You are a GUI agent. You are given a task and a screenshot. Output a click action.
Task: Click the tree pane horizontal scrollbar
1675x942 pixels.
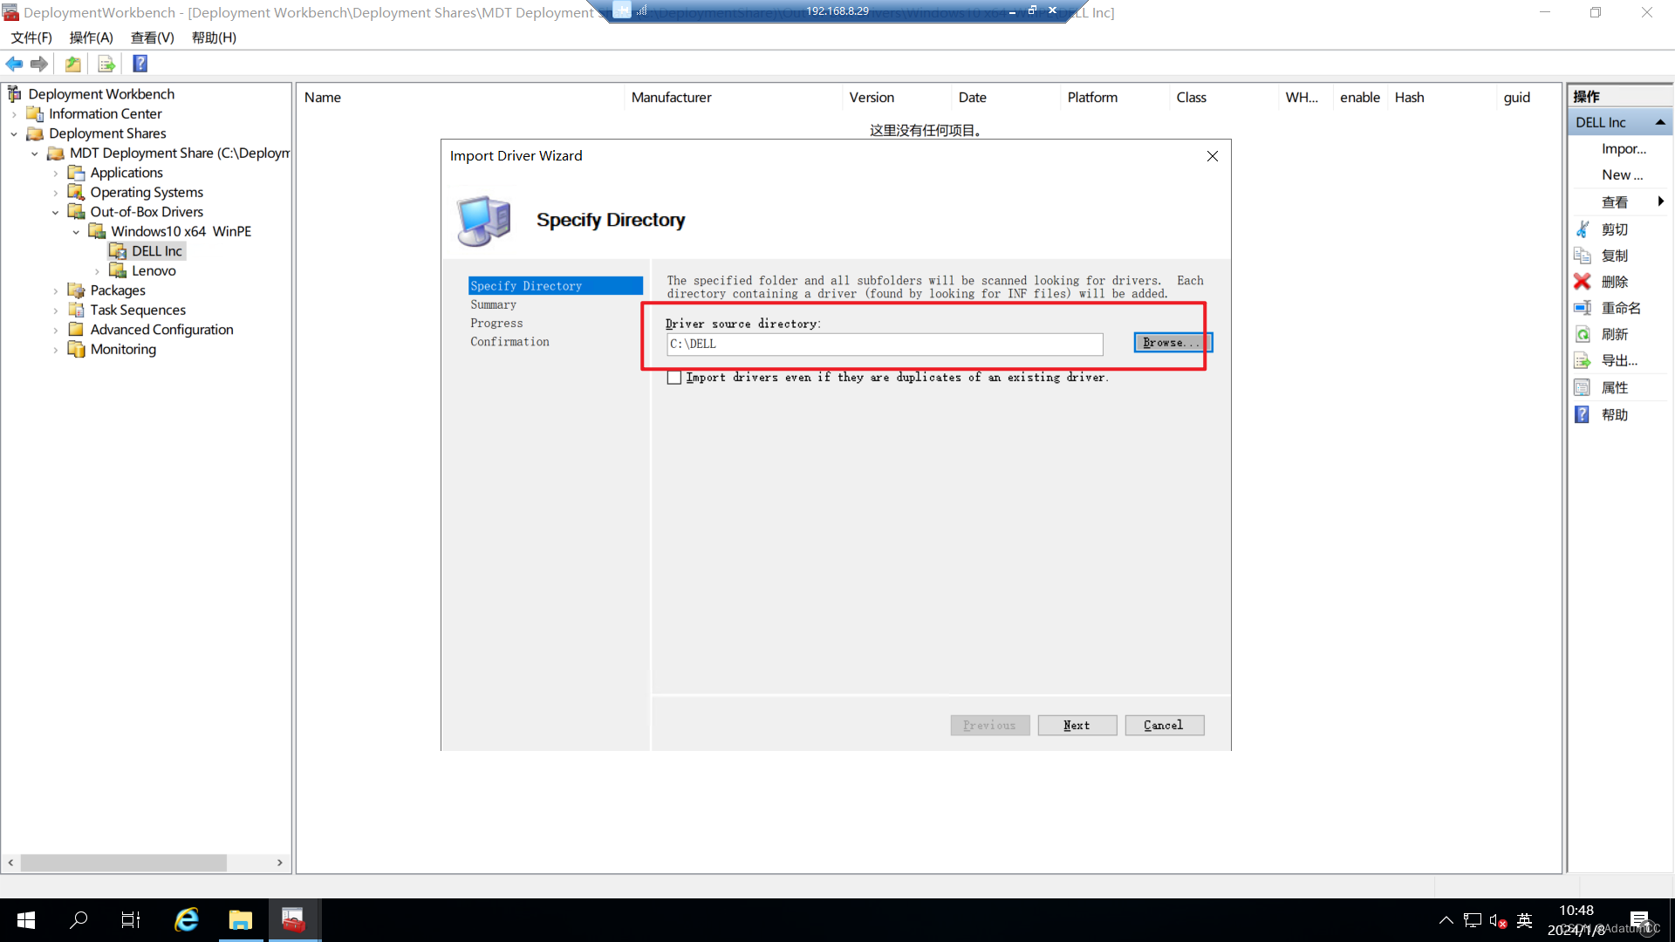[123, 863]
